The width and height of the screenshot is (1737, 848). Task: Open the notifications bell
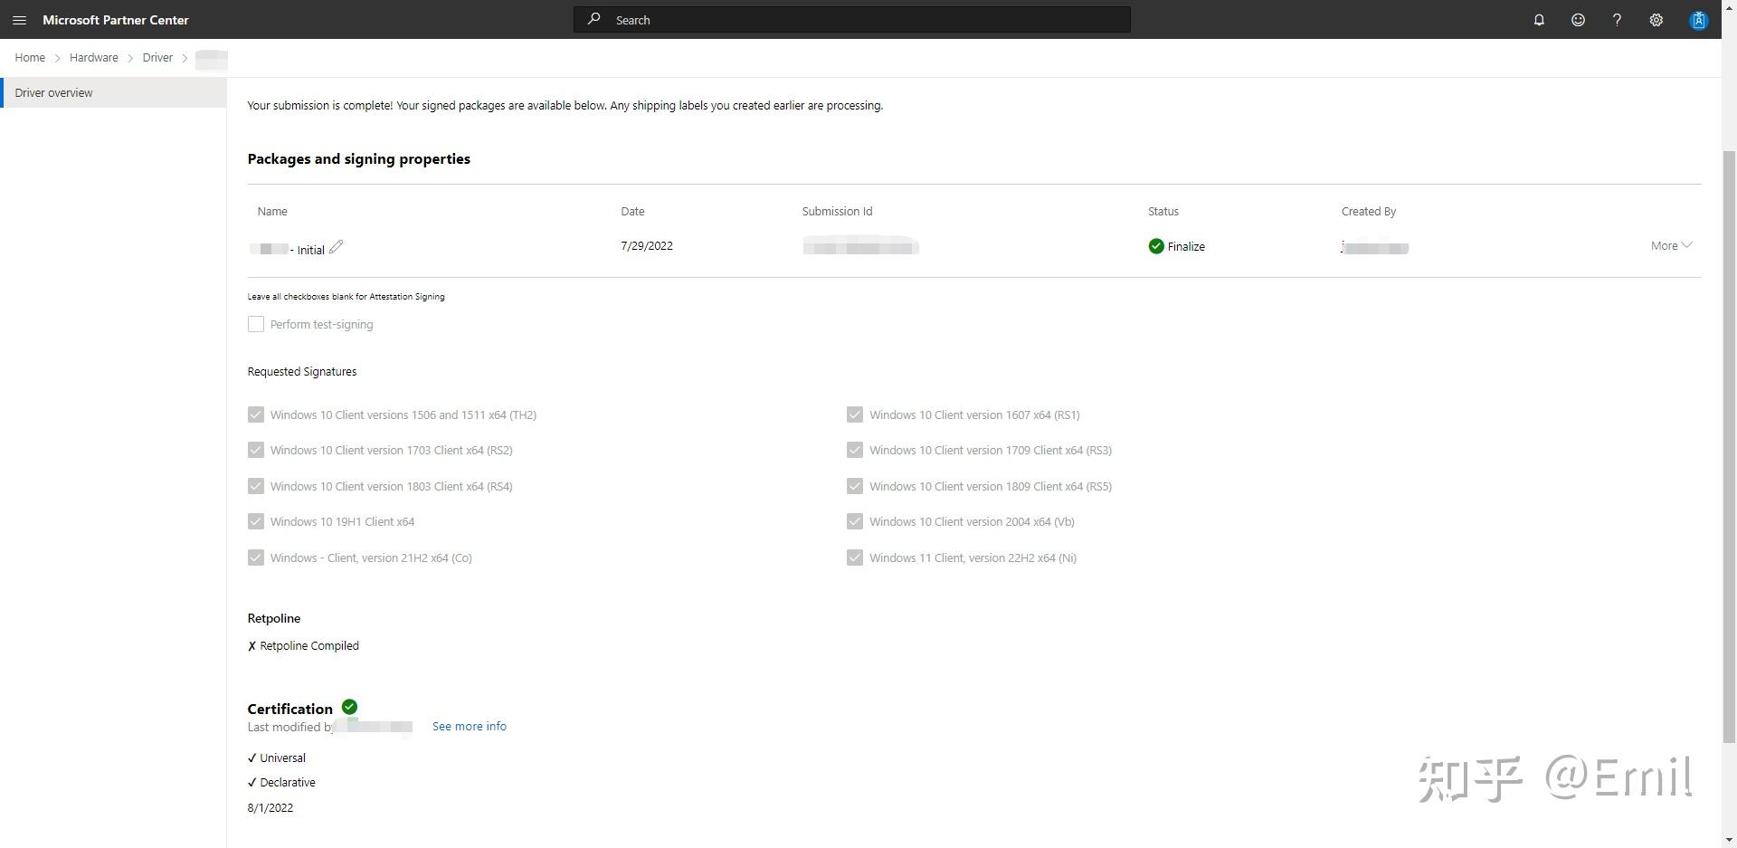1539,20
